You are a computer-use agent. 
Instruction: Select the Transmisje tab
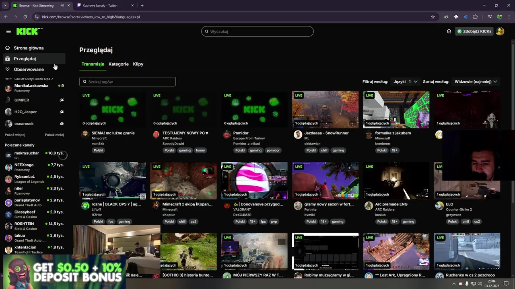tap(93, 64)
